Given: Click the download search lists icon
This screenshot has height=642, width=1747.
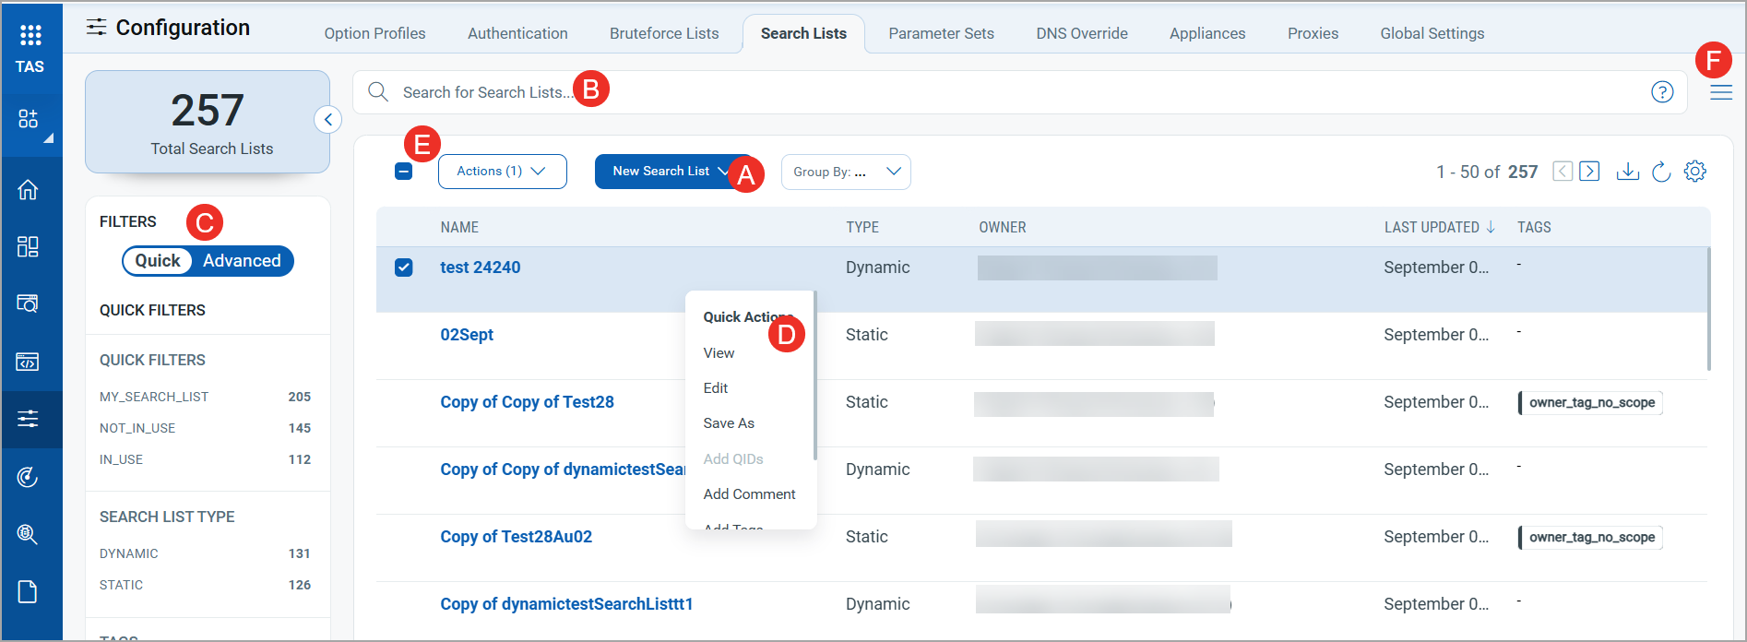Looking at the screenshot, I should pyautogui.click(x=1627, y=172).
